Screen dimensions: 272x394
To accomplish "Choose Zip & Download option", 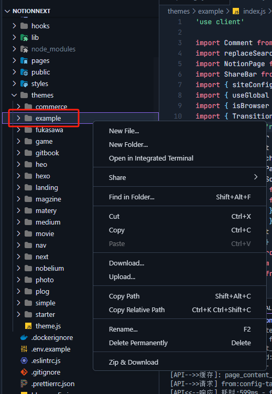I will (x=134, y=363).
